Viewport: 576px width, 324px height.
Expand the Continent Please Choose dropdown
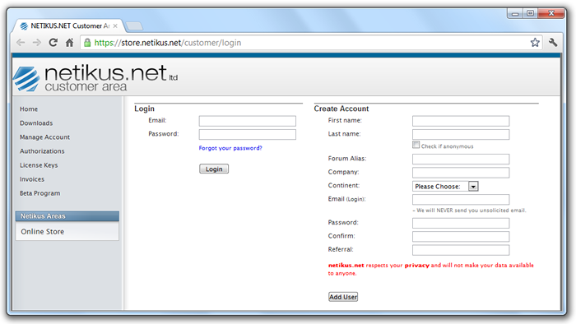(x=445, y=187)
